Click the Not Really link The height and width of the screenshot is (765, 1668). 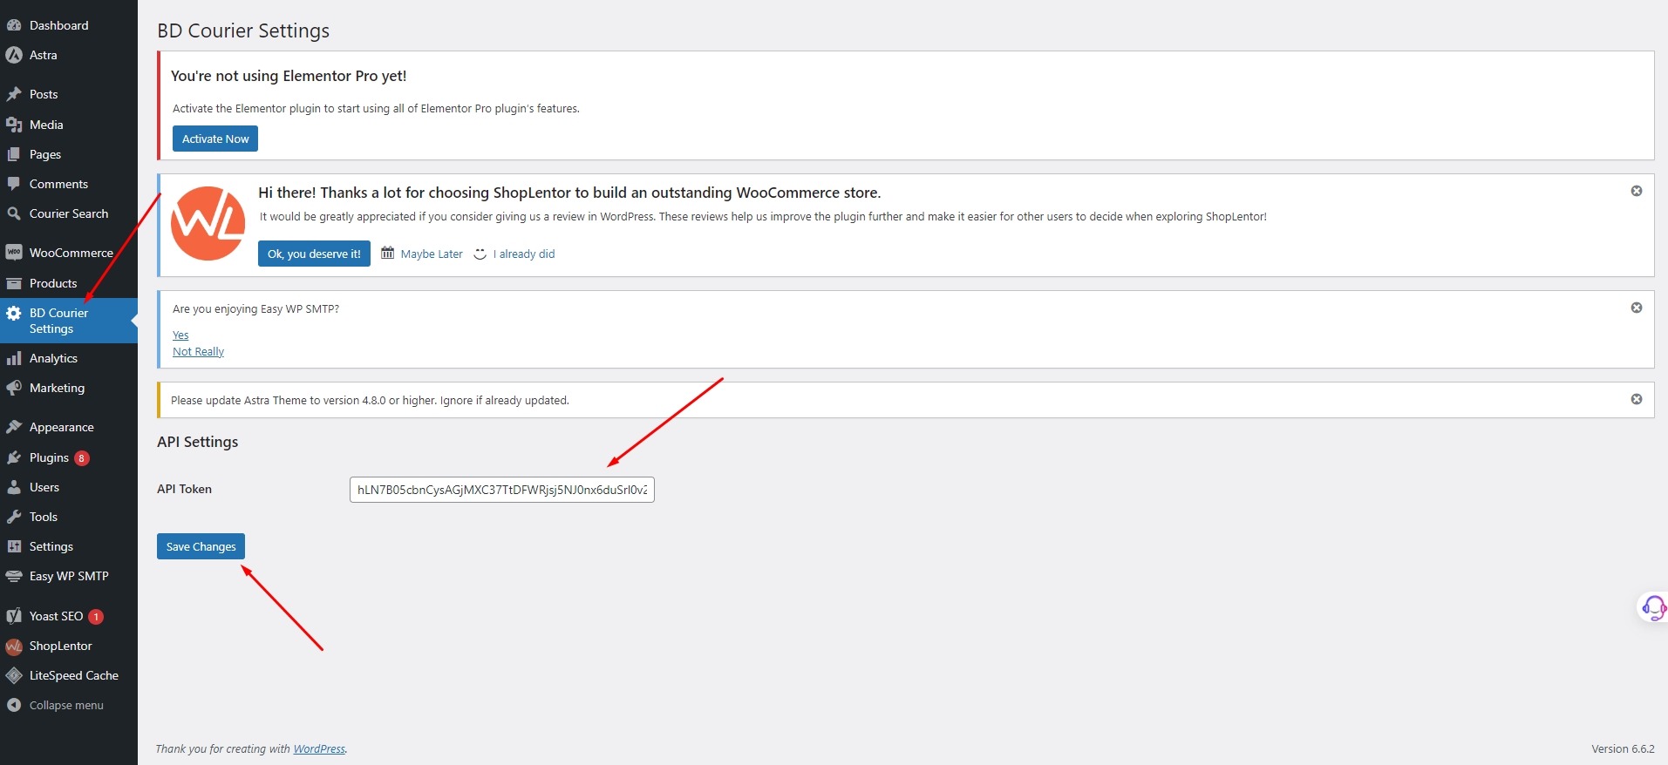point(198,351)
